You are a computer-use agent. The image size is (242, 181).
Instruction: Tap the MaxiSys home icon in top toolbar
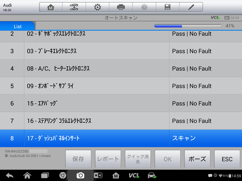tap(51, 7)
